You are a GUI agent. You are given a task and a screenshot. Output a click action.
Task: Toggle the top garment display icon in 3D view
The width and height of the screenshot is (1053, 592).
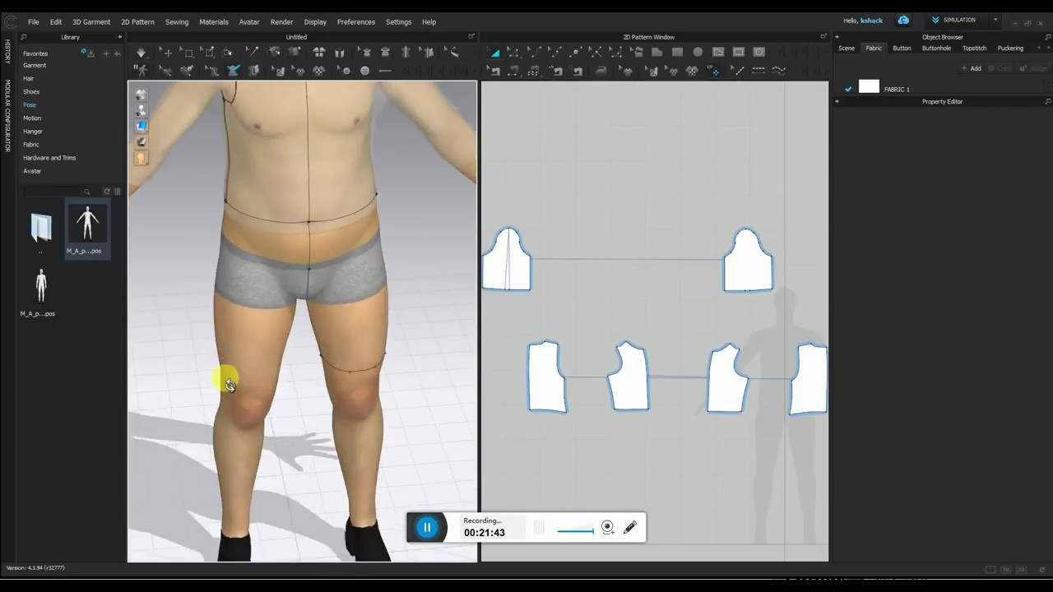tap(141, 95)
